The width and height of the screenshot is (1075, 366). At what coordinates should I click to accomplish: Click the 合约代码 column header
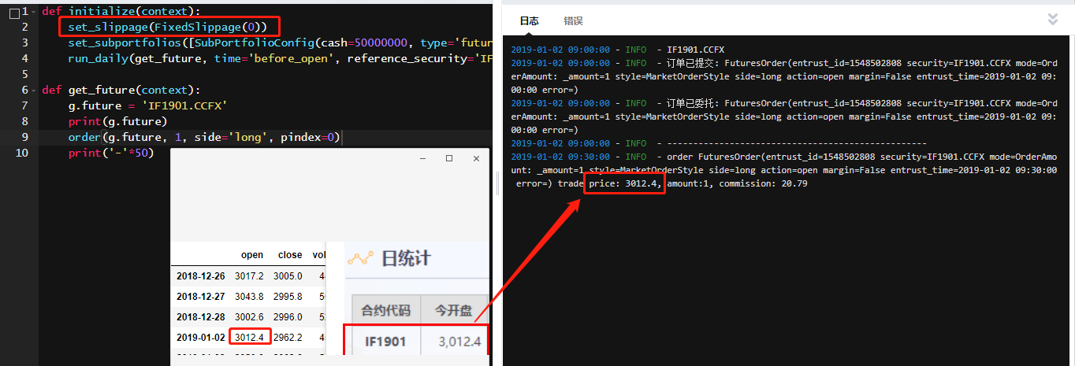coord(386,310)
